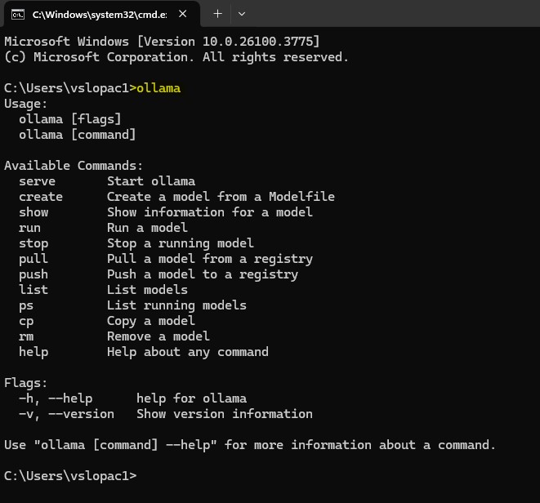This screenshot has width=540, height=503.
Task: Click the empty title bar area
Action: click(x=392, y=14)
